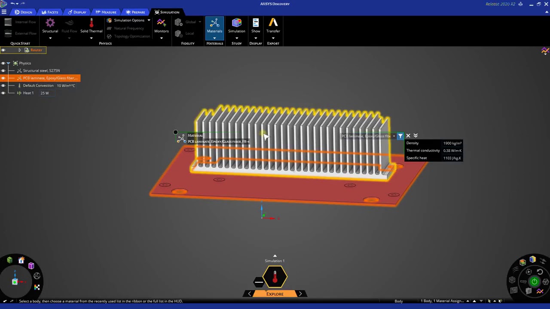Click the checkered color legend icon
This screenshot has width=550, height=309.
37,287
